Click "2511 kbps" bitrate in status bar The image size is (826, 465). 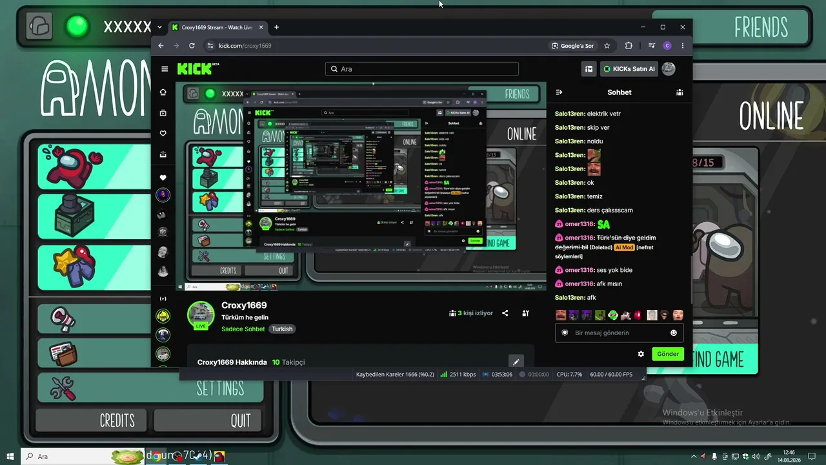(x=458, y=375)
